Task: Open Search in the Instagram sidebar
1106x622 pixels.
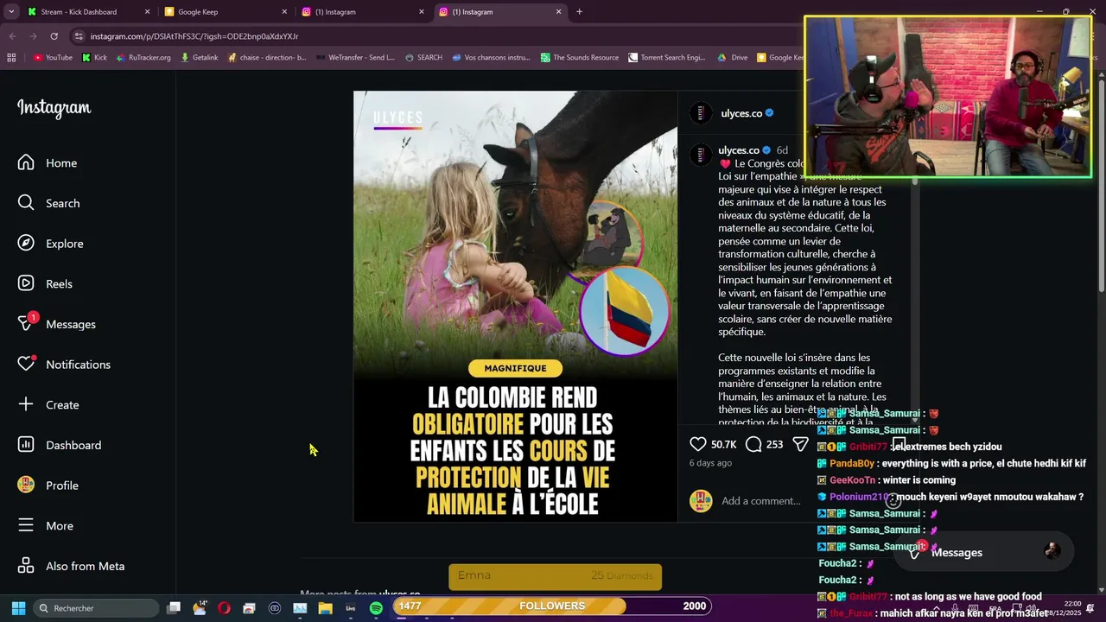Action: 49,203
